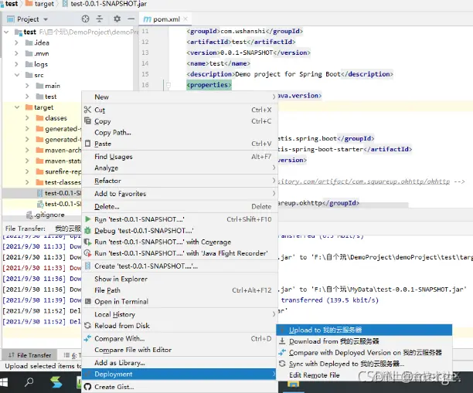Open the Analyze submenu
473x393 pixels.
pos(180,168)
